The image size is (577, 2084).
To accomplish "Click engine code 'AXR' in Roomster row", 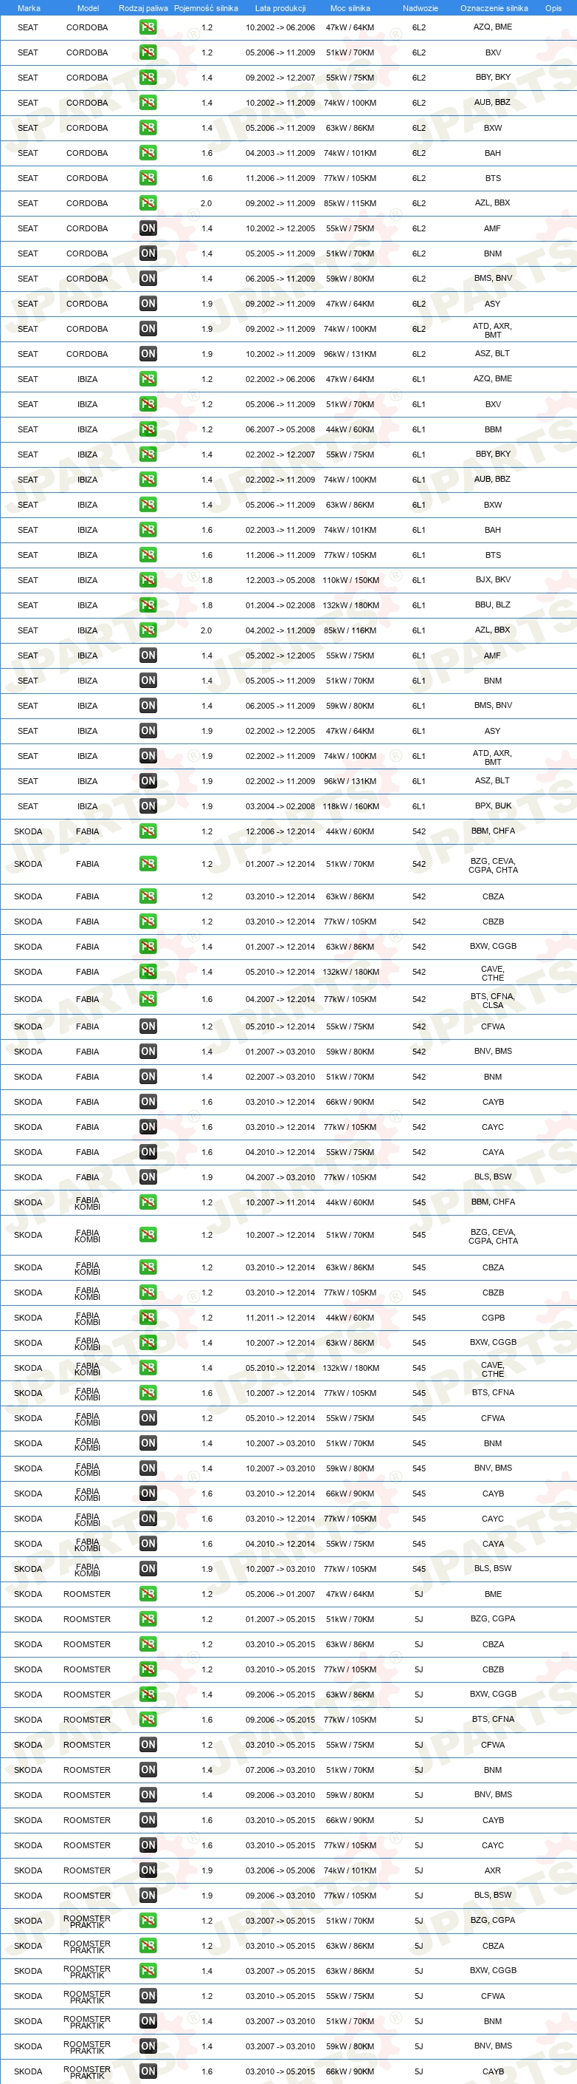I will 493,1870.
